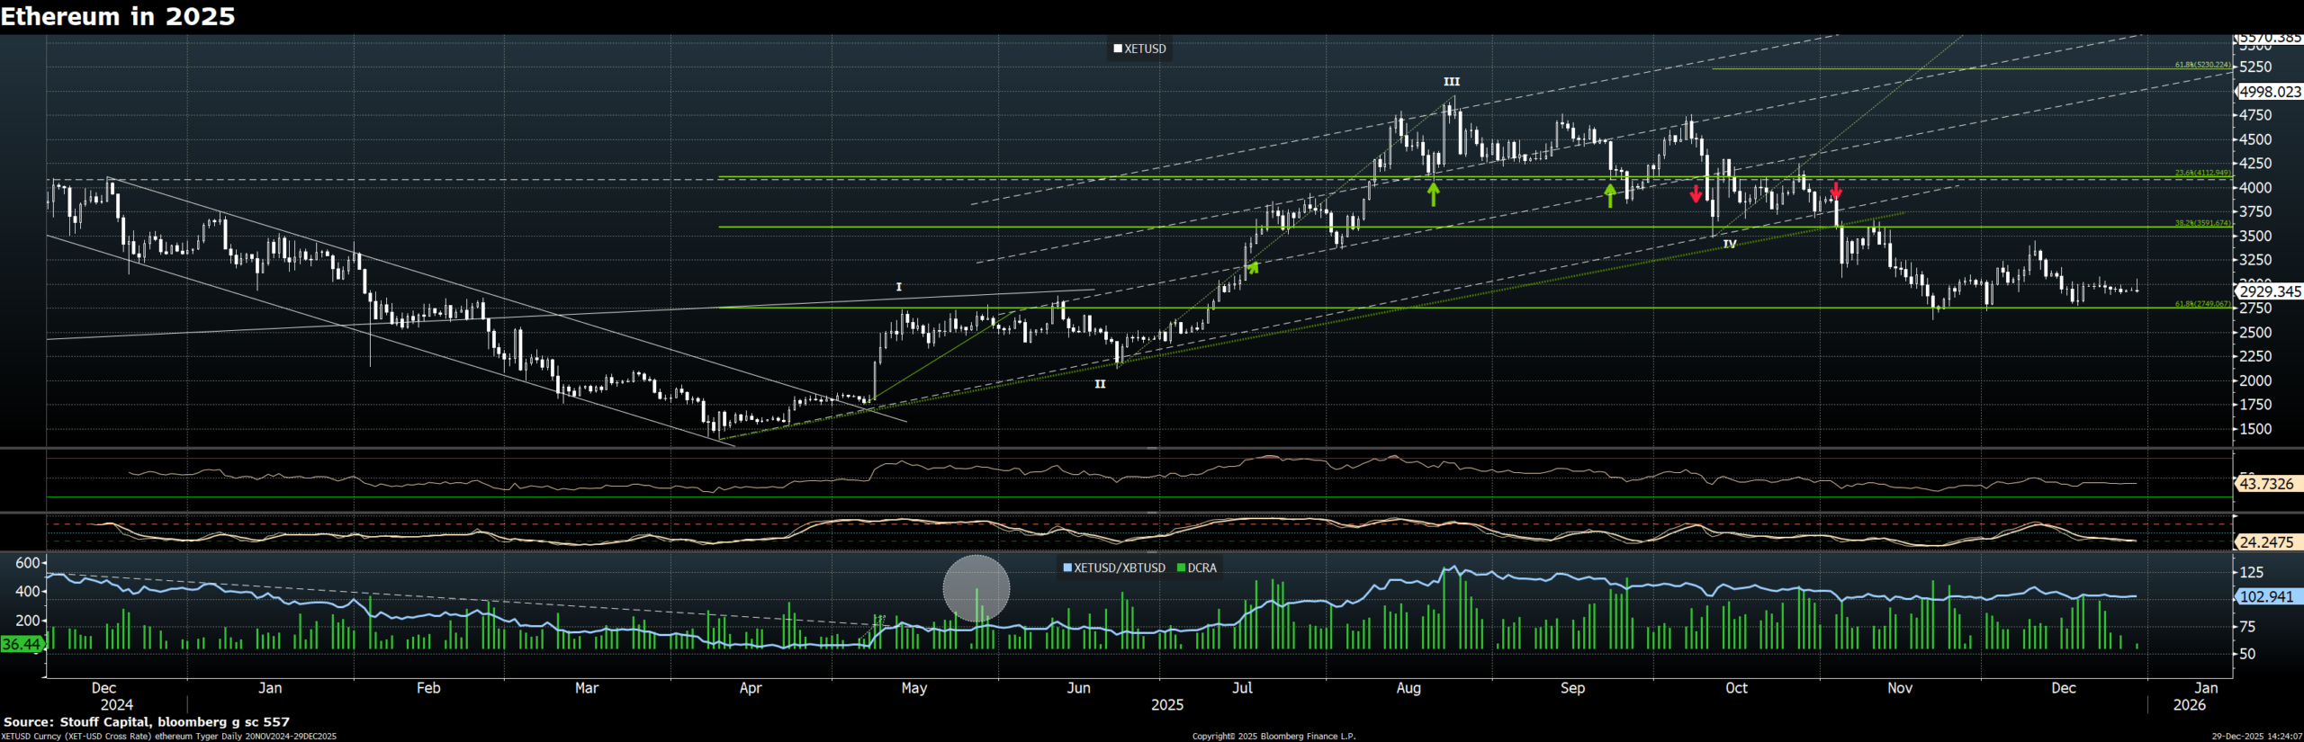Toggle the XETUSD legend entry in main chart
The height and width of the screenshot is (742, 2304).
click(x=1139, y=49)
